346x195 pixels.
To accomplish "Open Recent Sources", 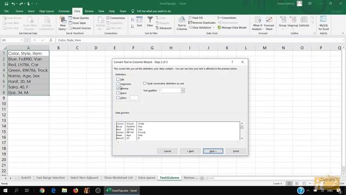I will (x=79, y=28).
